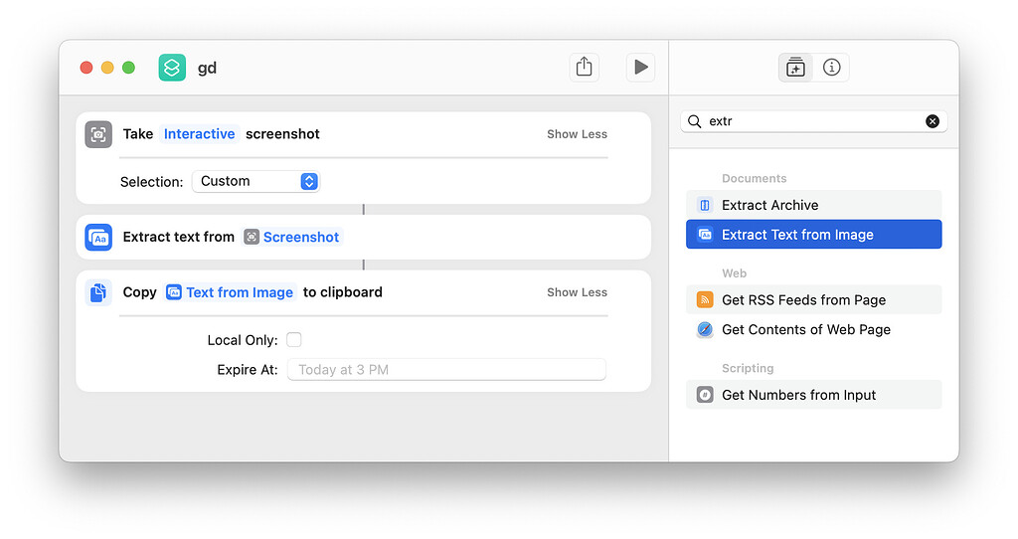Click the teal Shortcuts icon beside gd
Viewport: 1018px width, 539px height.
tap(172, 68)
